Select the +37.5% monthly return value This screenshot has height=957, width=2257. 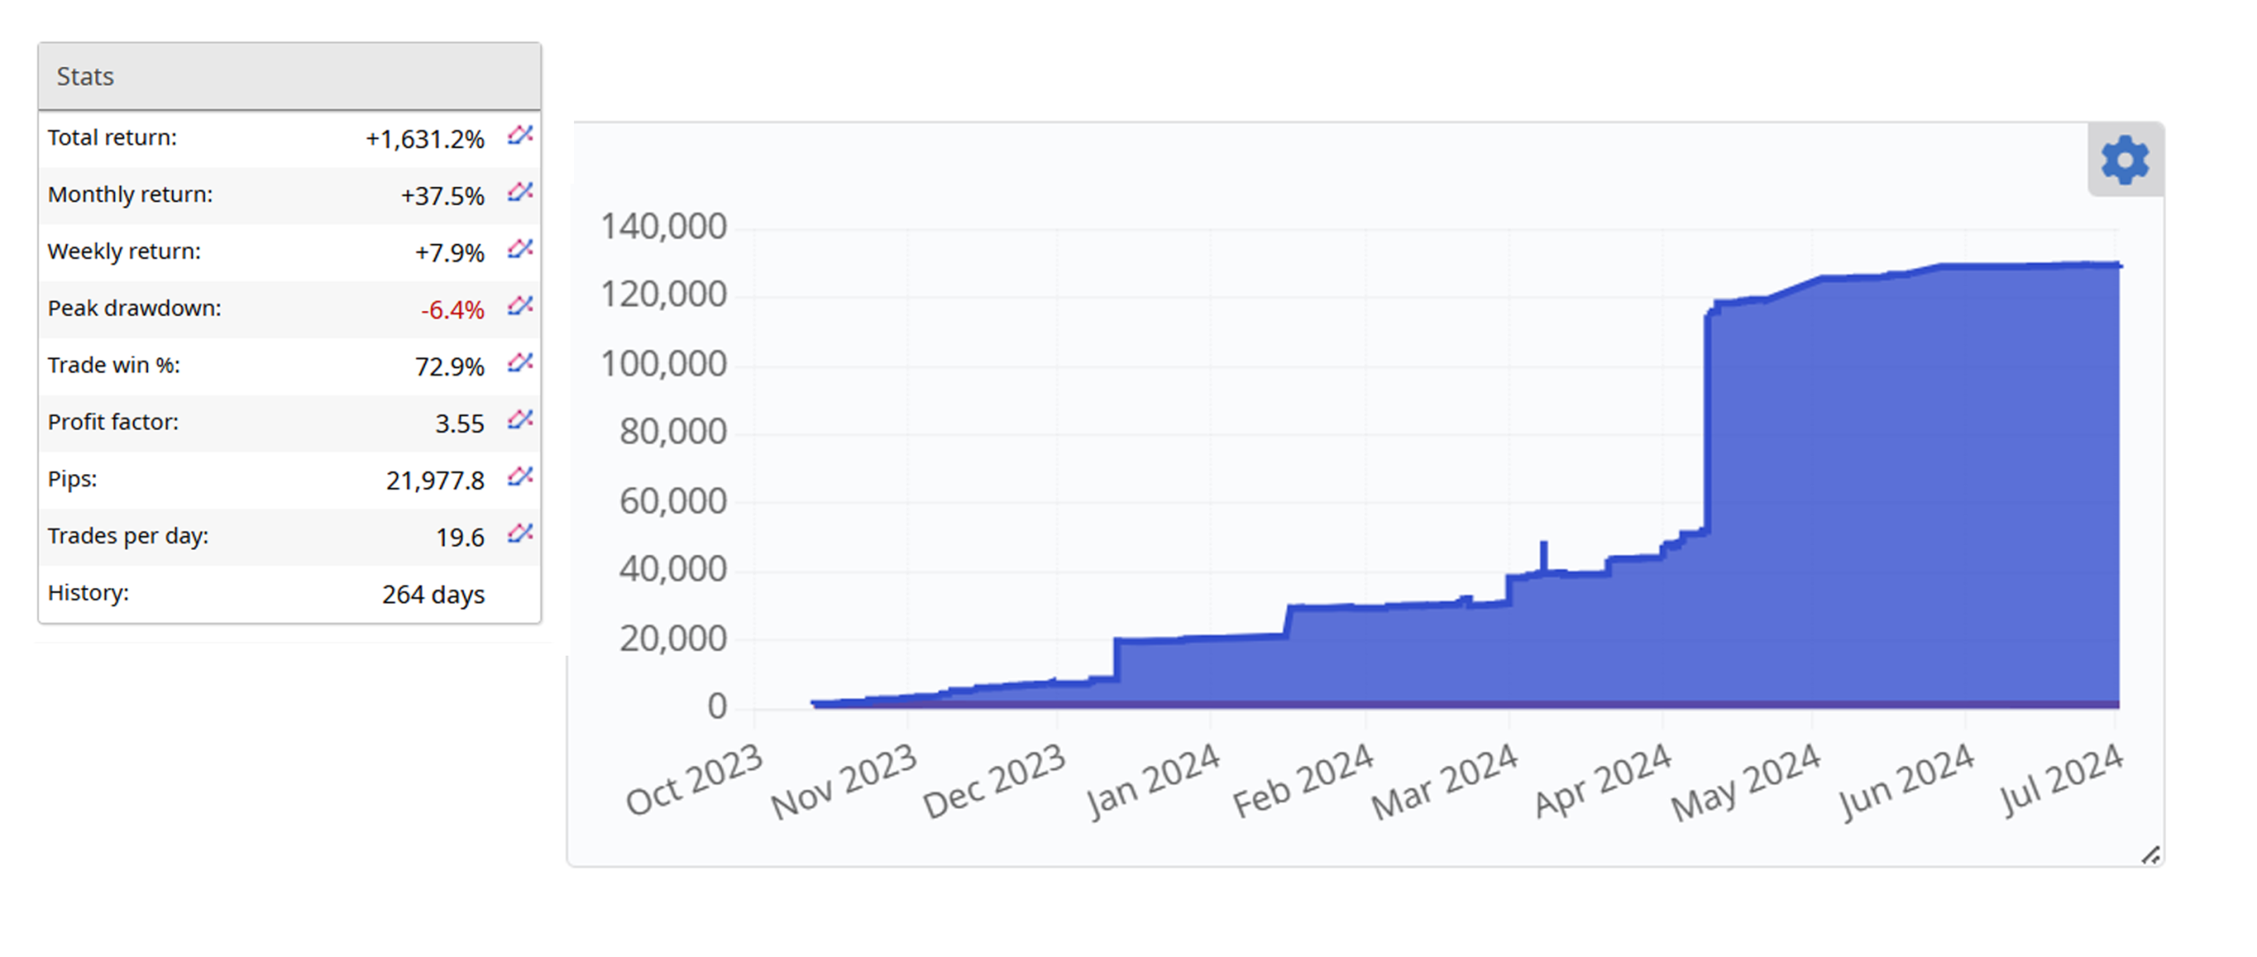click(443, 196)
